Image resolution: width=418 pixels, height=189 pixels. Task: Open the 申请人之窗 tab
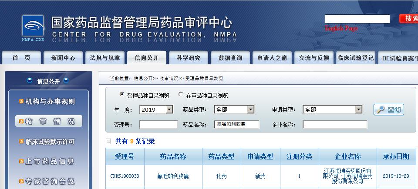pyautogui.click(x=272, y=58)
